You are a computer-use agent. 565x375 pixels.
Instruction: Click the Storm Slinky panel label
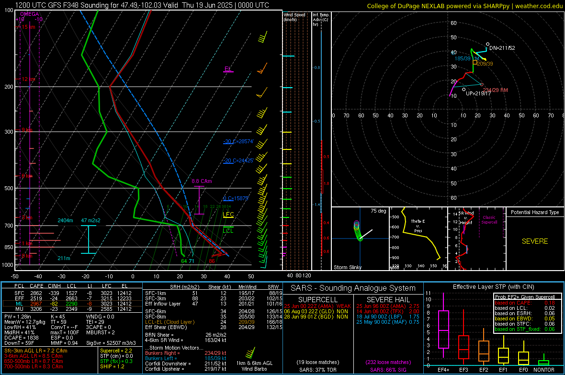tap(348, 267)
